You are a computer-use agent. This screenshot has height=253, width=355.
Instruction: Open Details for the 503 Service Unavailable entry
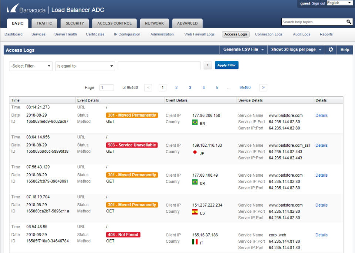(321, 145)
